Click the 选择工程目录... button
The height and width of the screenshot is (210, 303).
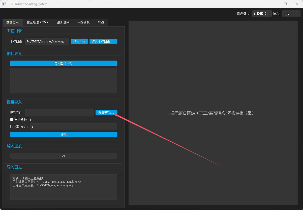(x=103, y=41)
